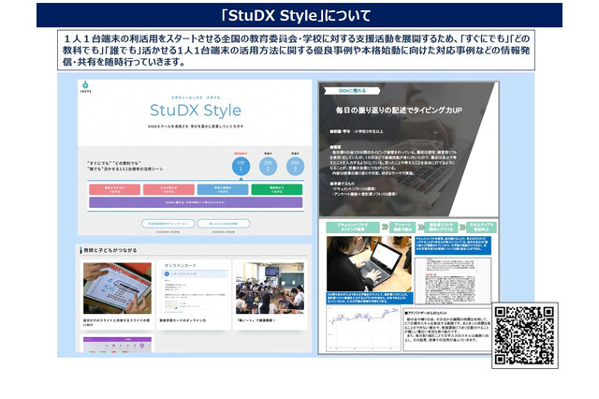
Task: Click 毎日の振り返りの記述でタイピング力UP heading
Action: click(399, 111)
